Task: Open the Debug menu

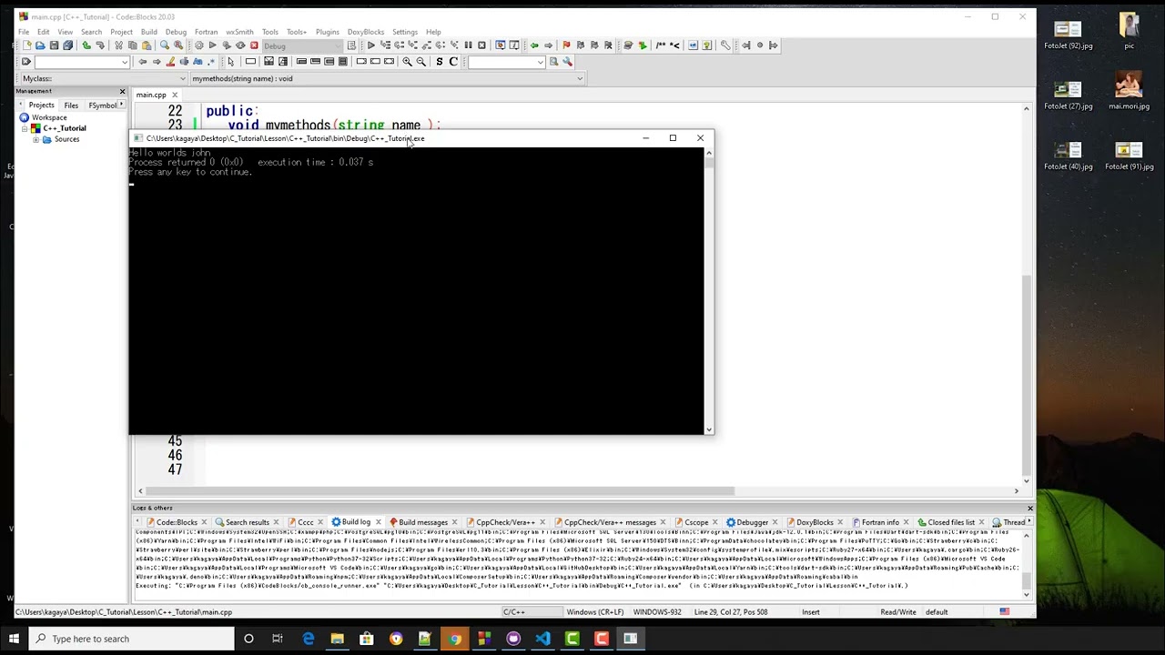Action: click(x=176, y=32)
